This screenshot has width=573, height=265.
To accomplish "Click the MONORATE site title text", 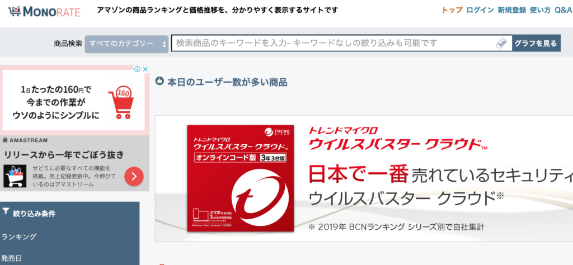I will pos(51,12).
